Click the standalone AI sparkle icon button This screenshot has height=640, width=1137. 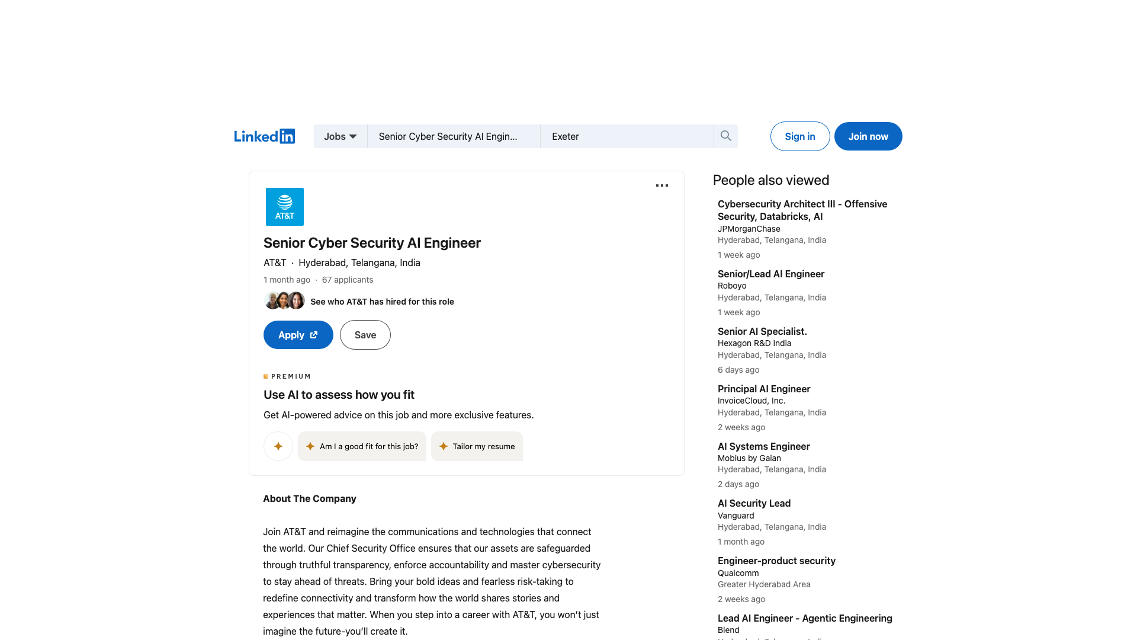(x=278, y=446)
